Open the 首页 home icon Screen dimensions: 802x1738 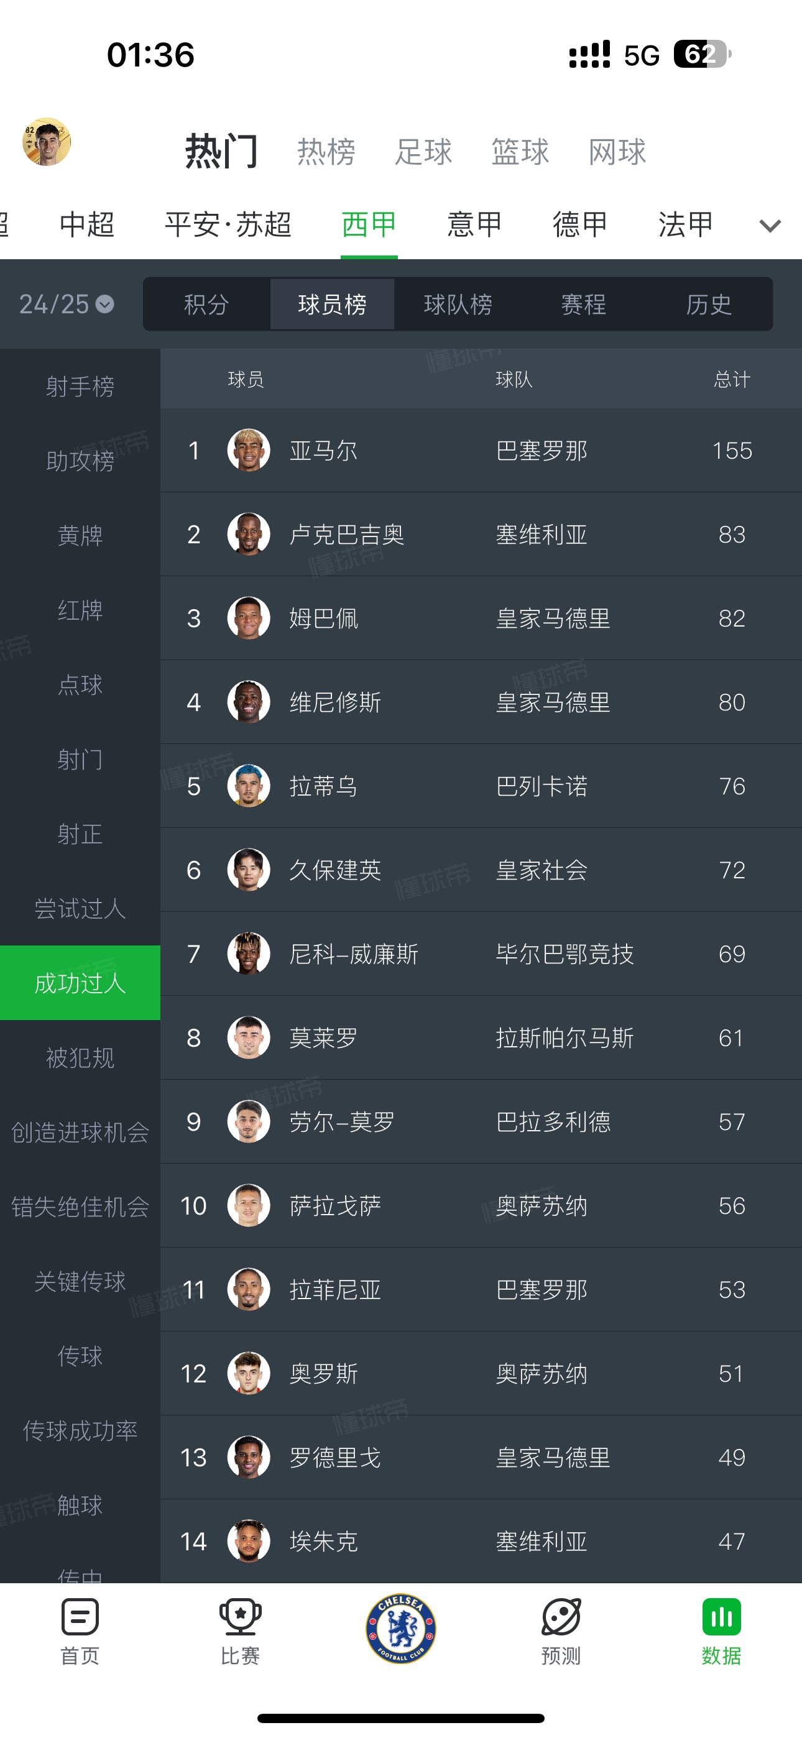pos(80,1618)
